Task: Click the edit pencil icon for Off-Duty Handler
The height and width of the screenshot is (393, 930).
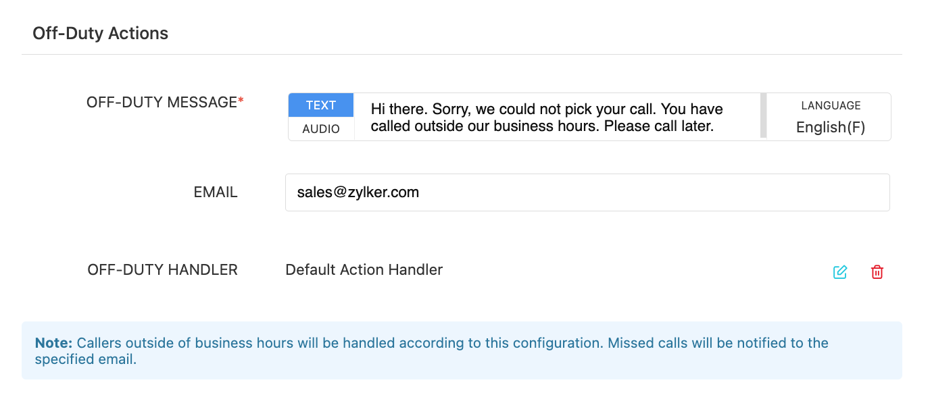Action: click(840, 272)
